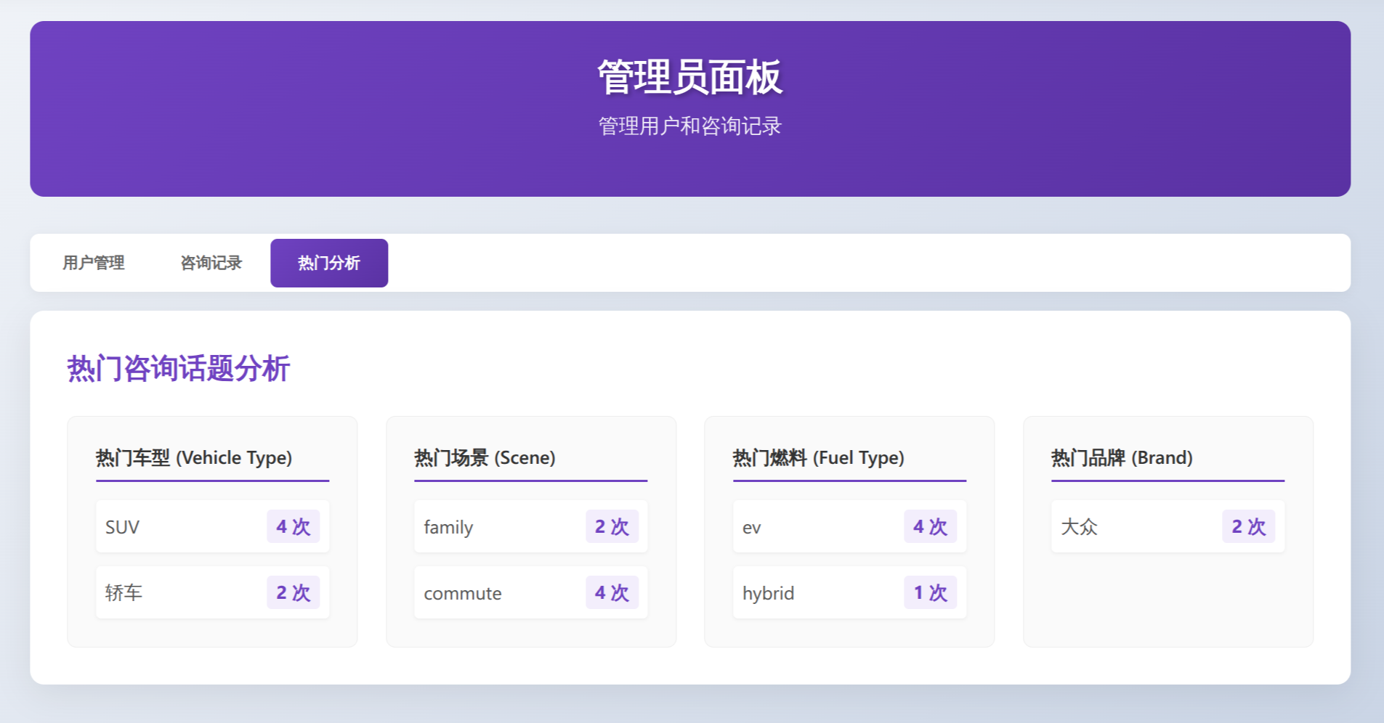Click the 管理用户和咨询记录 subtitle
This screenshot has width=1384, height=723.
(x=690, y=126)
